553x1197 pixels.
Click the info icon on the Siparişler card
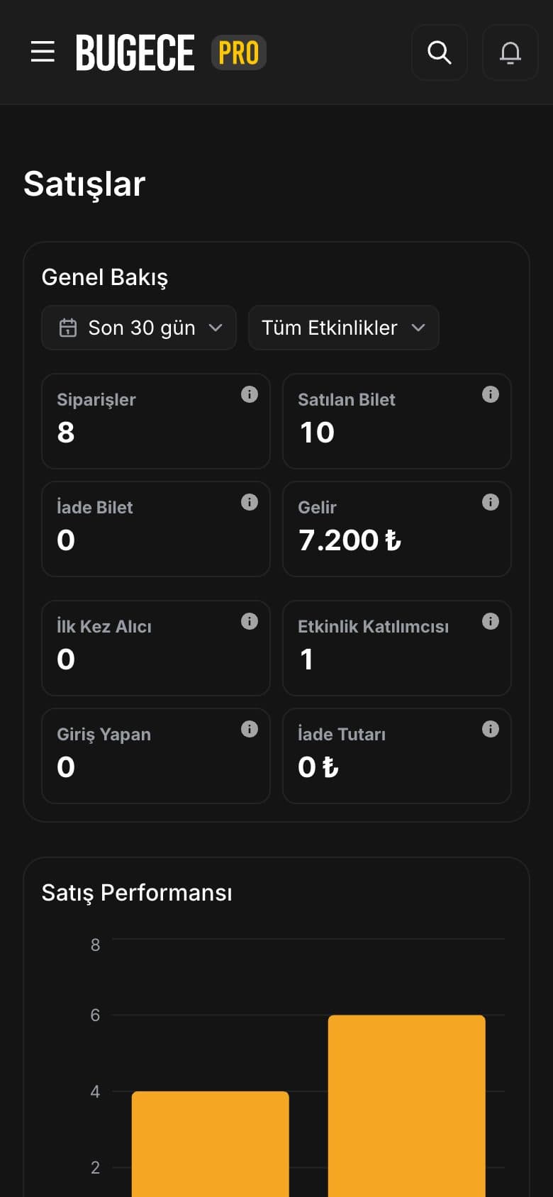(250, 394)
